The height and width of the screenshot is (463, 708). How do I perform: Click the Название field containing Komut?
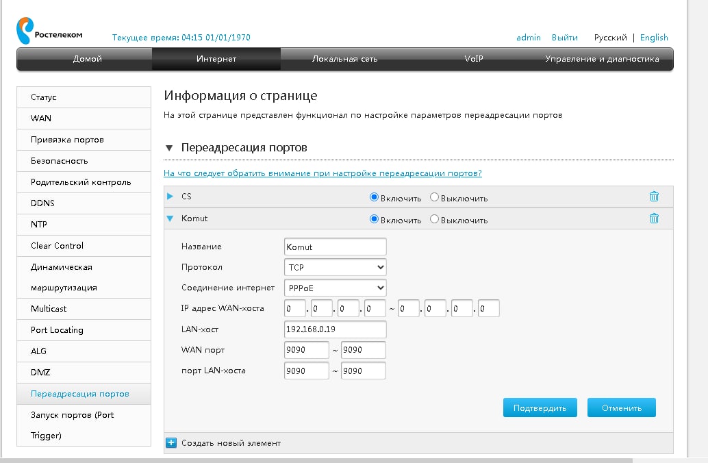tap(335, 247)
